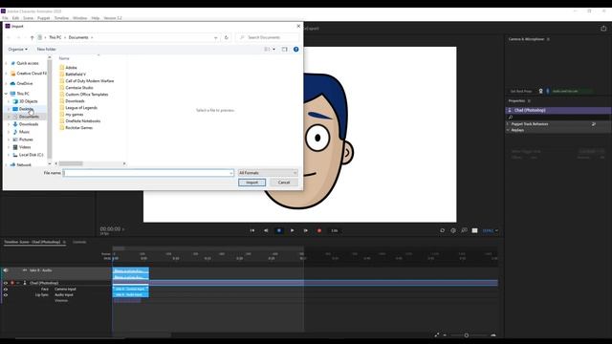Screen dimensions: 612x344
Task: Refresh the Documents folder listing
Action: pos(226,37)
